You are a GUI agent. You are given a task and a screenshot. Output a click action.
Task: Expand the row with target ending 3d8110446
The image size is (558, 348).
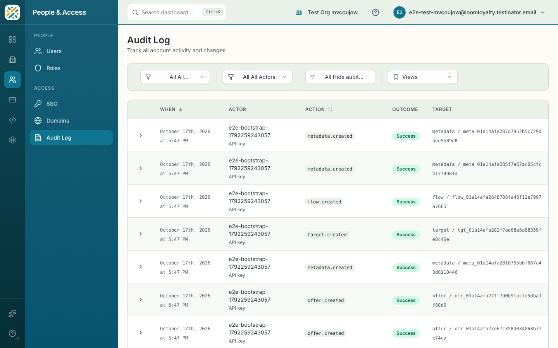point(141,267)
